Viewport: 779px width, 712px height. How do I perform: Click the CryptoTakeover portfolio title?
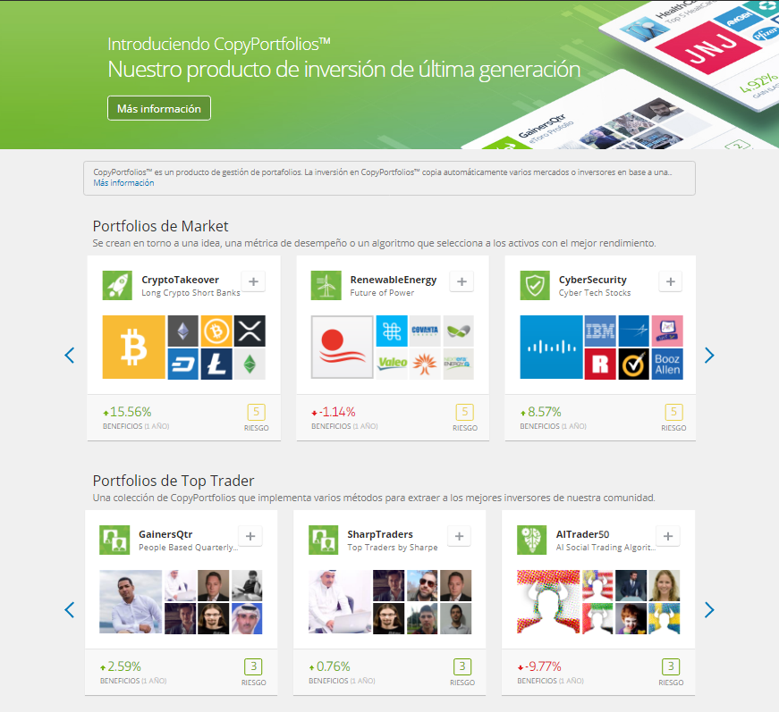(x=181, y=280)
